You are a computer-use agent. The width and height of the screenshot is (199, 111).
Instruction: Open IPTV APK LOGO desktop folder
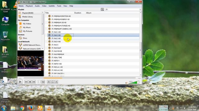point(5,52)
